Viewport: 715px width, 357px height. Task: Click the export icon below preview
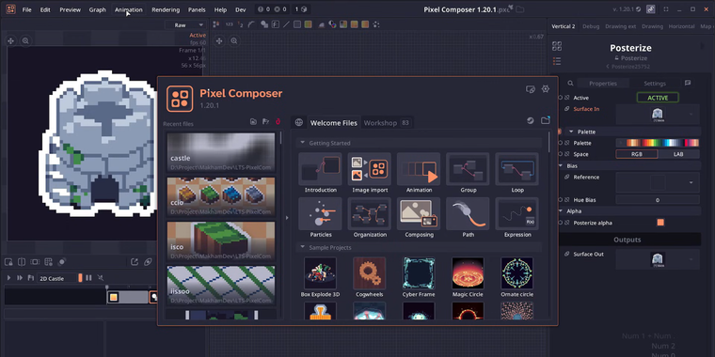[x=134, y=262]
